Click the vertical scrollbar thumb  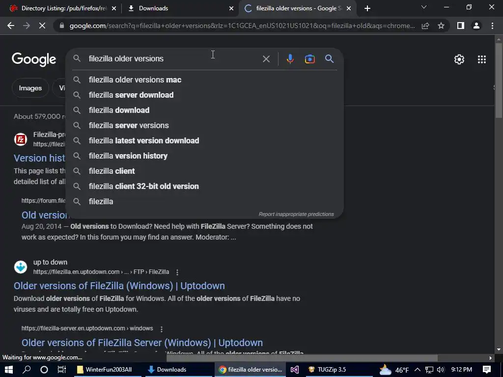499,80
